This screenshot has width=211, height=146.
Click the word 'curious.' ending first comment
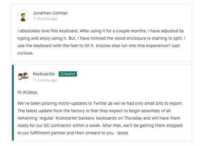click(25, 53)
